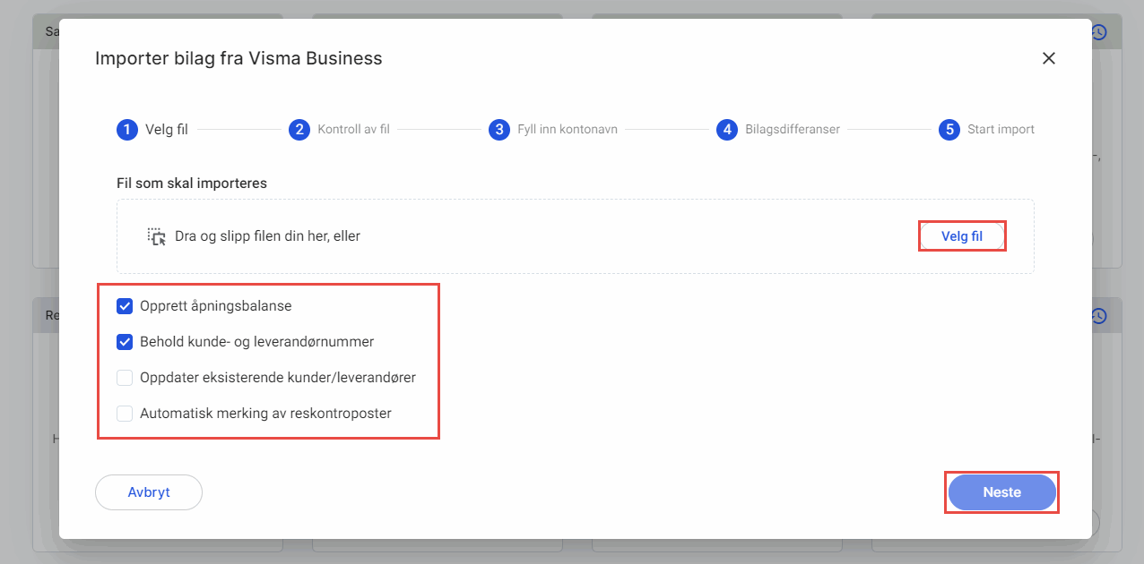Image resolution: width=1144 pixels, height=564 pixels.
Task: Click the clock icon on the lower right panel
Action: (x=1099, y=315)
